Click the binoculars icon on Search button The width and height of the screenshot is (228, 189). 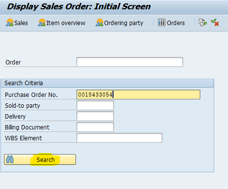coord(10,159)
